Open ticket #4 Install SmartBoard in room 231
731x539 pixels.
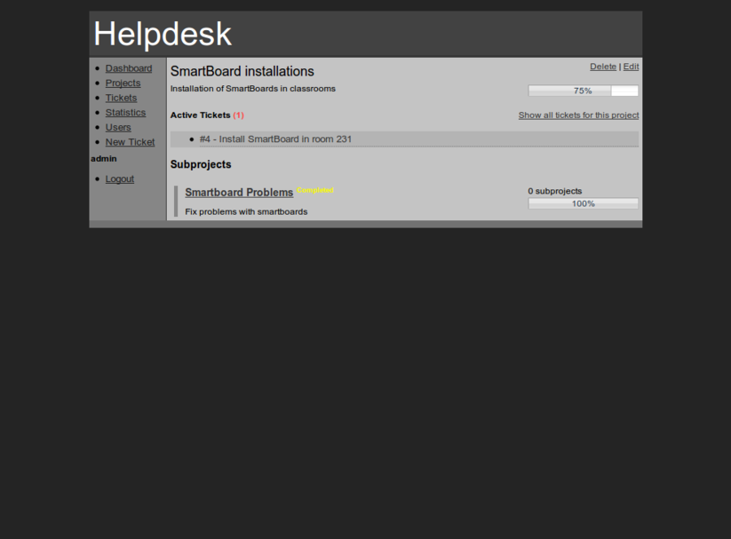point(275,139)
